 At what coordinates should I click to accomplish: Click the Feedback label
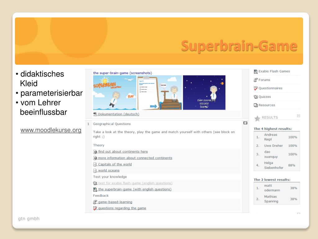click(x=101, y=195)
